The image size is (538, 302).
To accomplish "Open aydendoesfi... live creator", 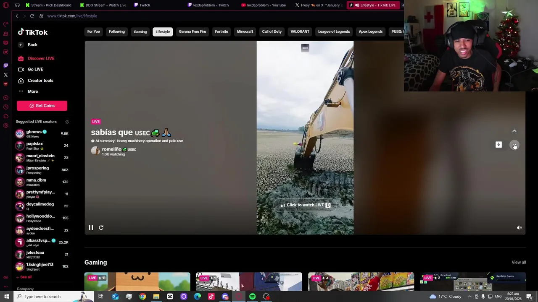I will 42,230.
